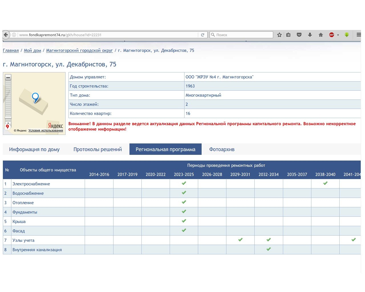Click the Узлы учета 2032-2034 checkmark
Screen dimensions: 365x292
click(x=269, y=240)
